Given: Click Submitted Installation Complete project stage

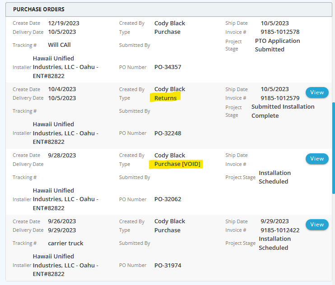Looking at the screenshot, I should tap(283, 111).
